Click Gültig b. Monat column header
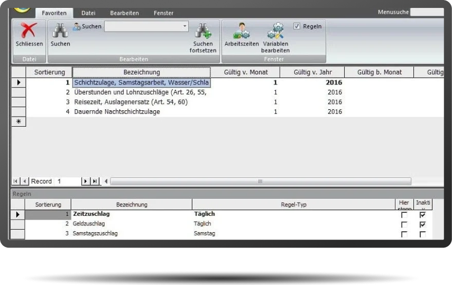 [380, 72]
